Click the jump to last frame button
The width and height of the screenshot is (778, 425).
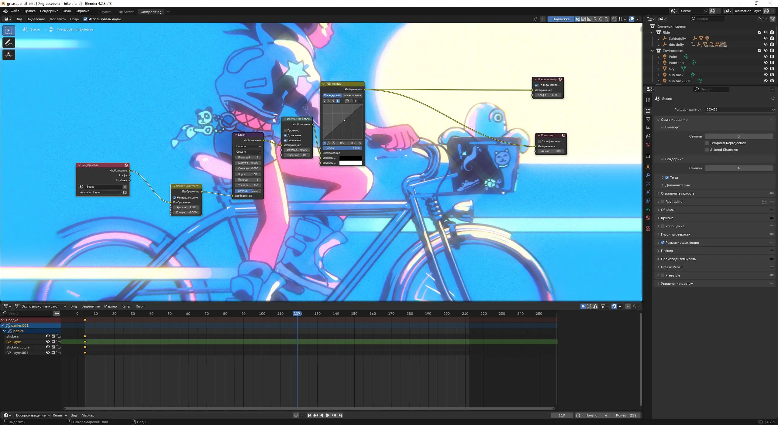click(340, 415)
